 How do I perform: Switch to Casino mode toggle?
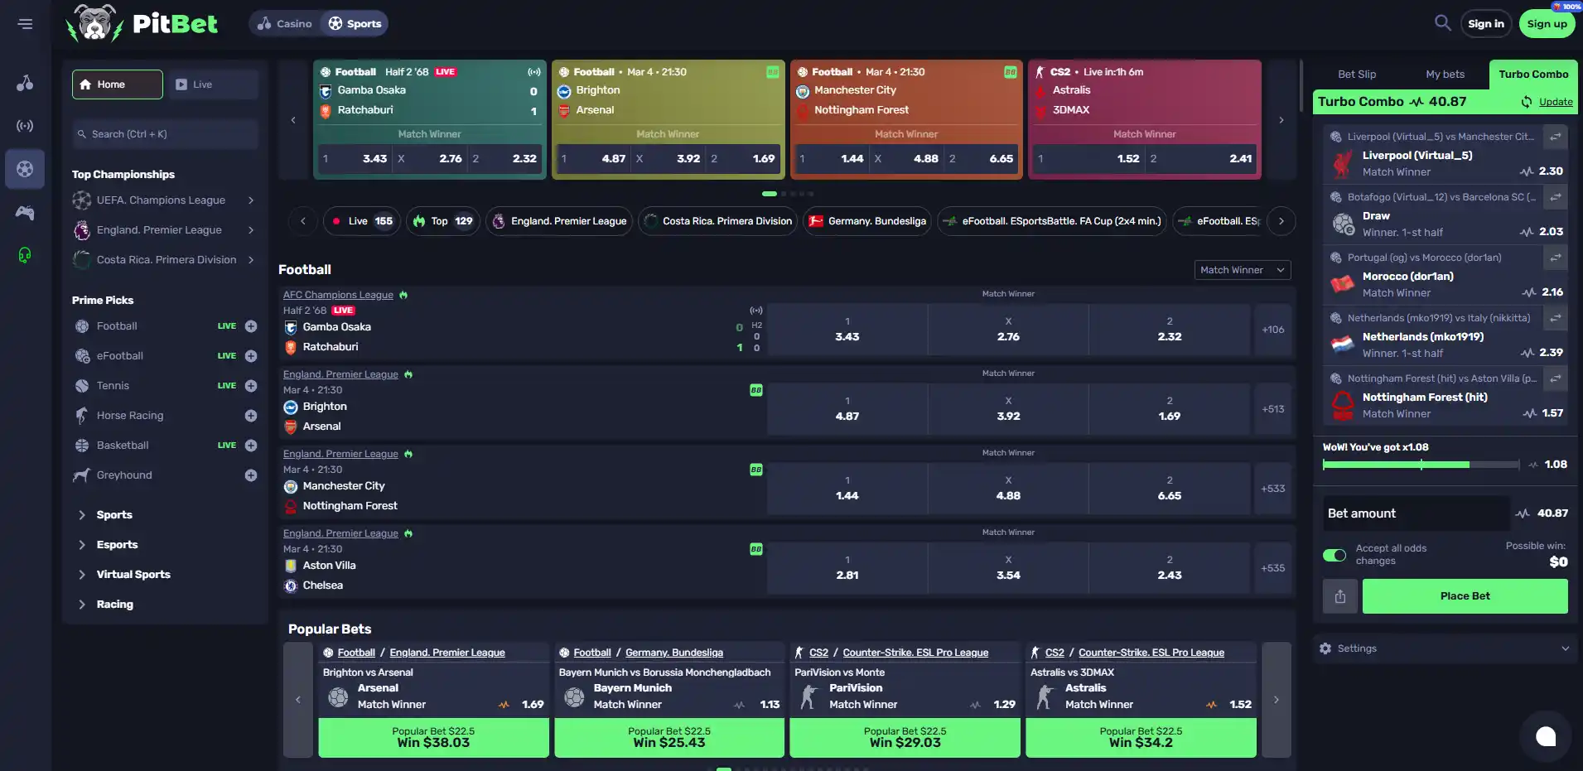(x=285, y=24)
